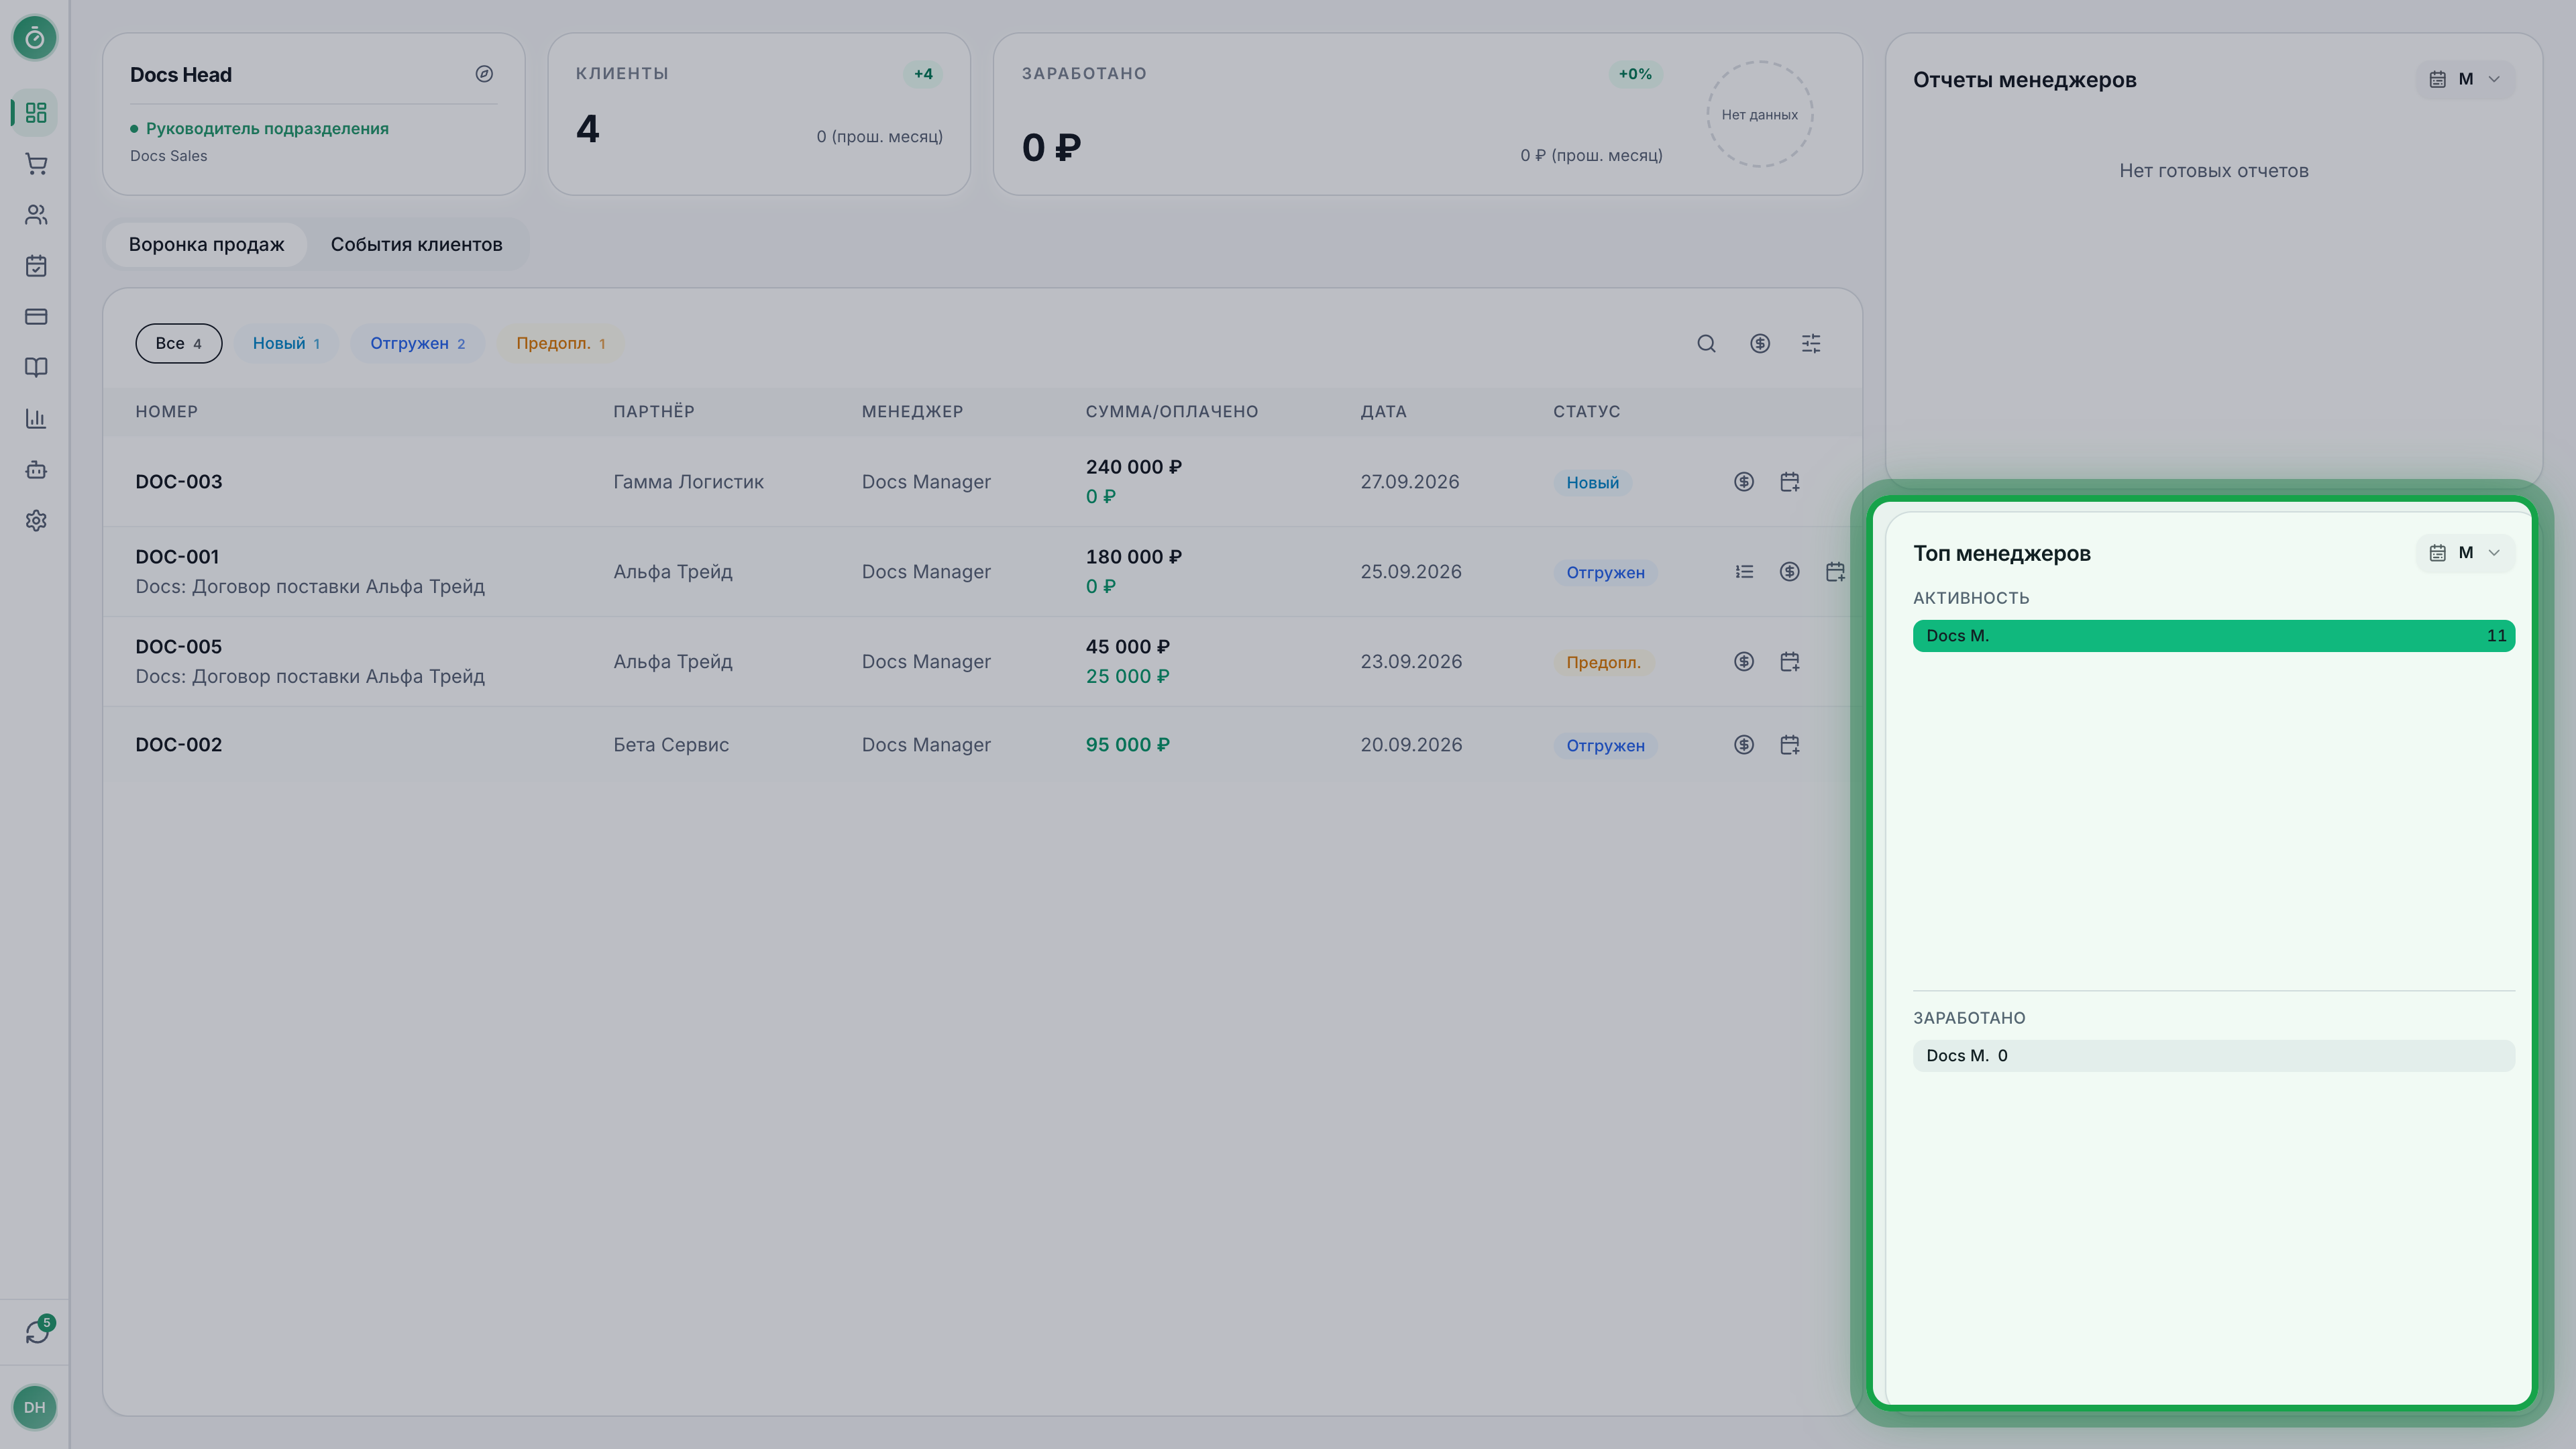Viewport: 2576px width, 1449px height.
Task: Click payment icon in DOC-003 row
Action: 1744,482
